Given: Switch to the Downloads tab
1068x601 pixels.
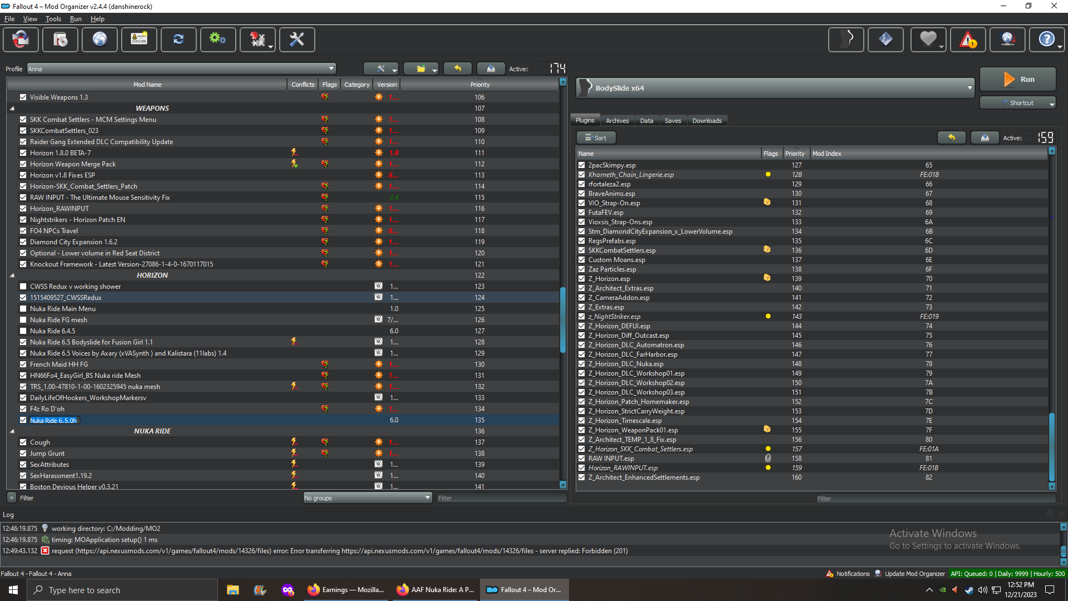Looking at the screenshot, I should coord(707,120).
